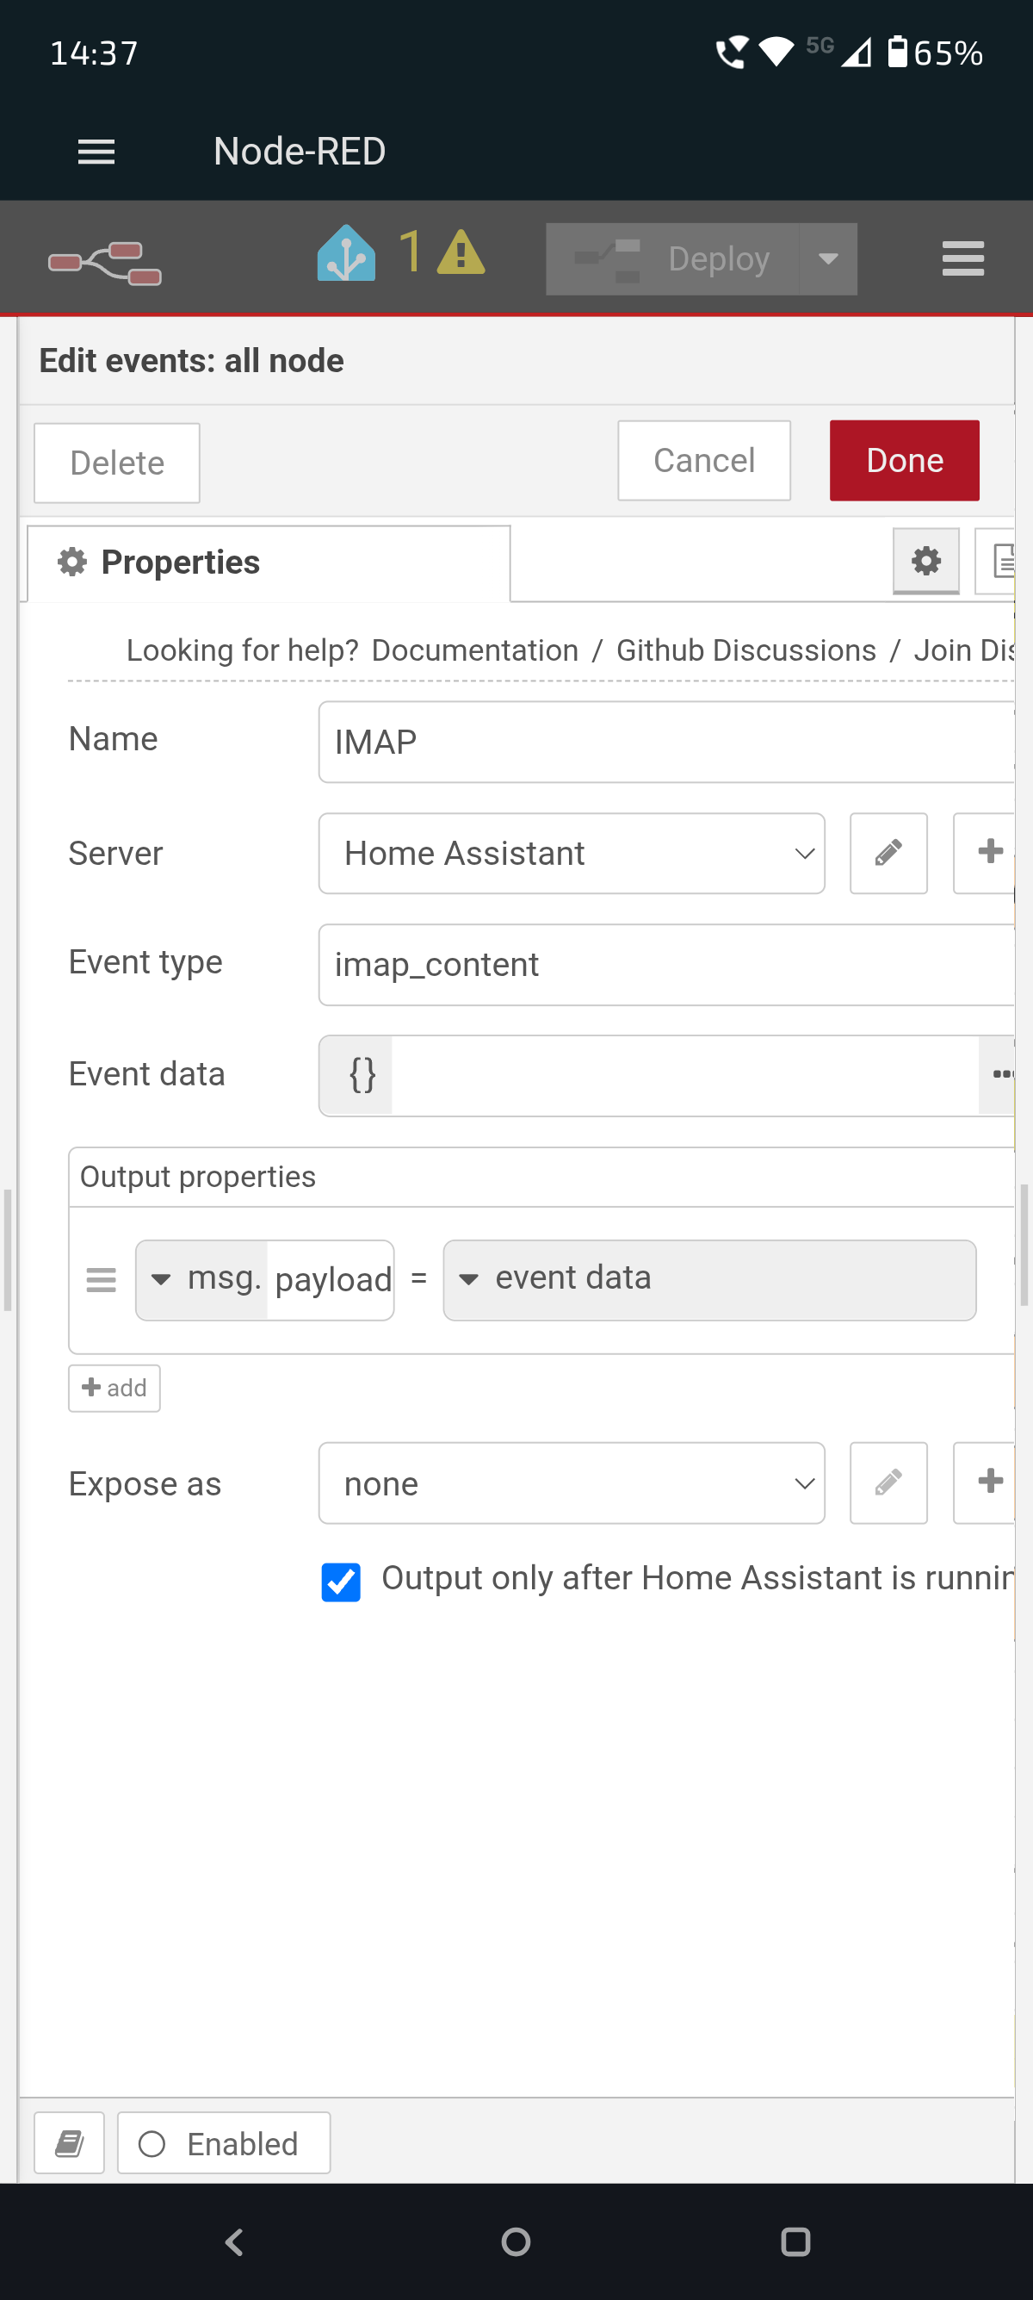Click the Home Assistant house icon
The height and width of the screenshot is (2300, 1033).
(346, 254)
